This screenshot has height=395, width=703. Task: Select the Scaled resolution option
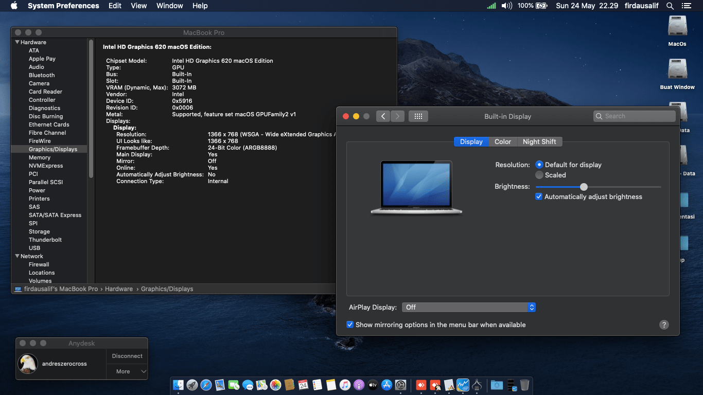(x=539, y=174)
